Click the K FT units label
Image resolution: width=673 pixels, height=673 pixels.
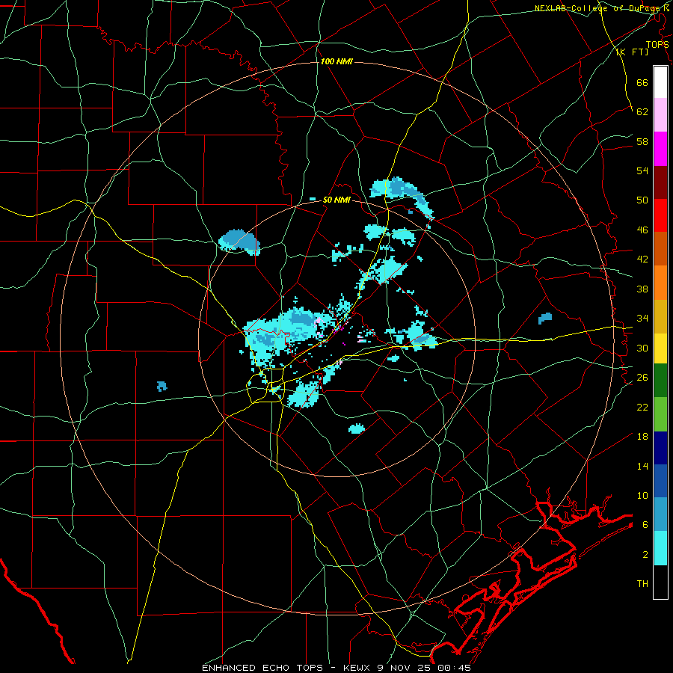(x=632, y=52)
